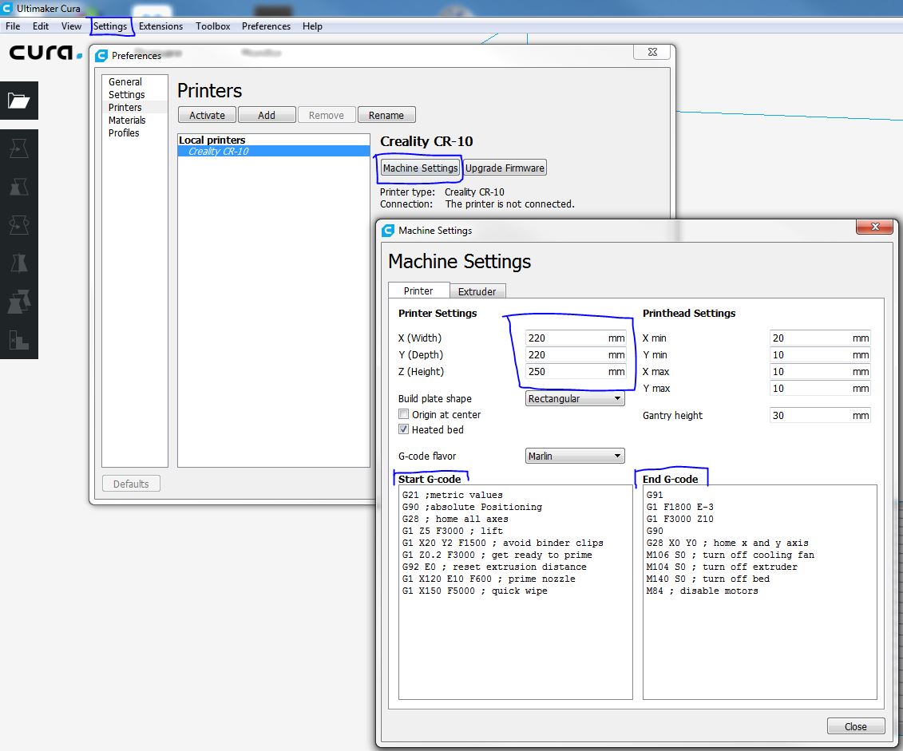This screenshot has width=903, height=751.
Task: Select Profiles in Preferences sidebar
Action: pyautogui.click(x=124, y=132)
